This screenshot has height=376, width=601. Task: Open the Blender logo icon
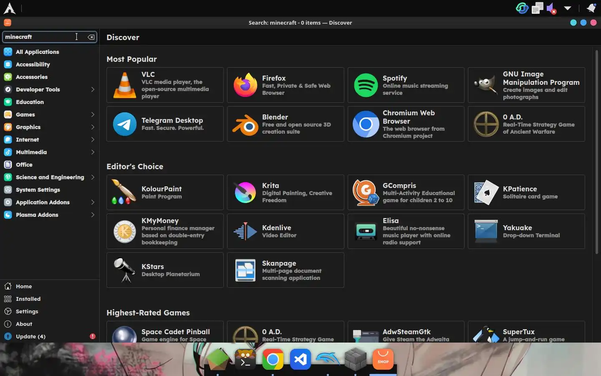point(245,124)
